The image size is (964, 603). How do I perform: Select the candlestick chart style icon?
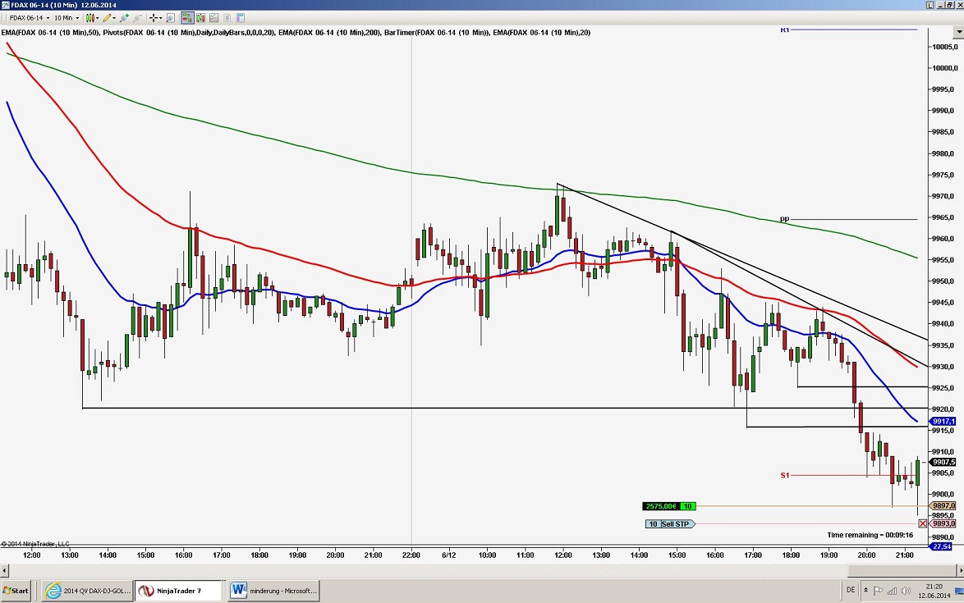pos(90,17)
